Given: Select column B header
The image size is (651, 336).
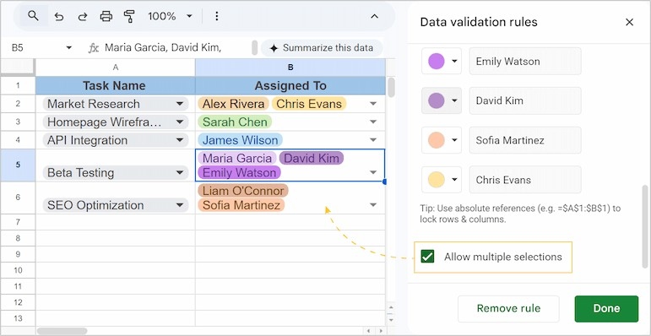Looking at the screenshot, I should (290, 68).
